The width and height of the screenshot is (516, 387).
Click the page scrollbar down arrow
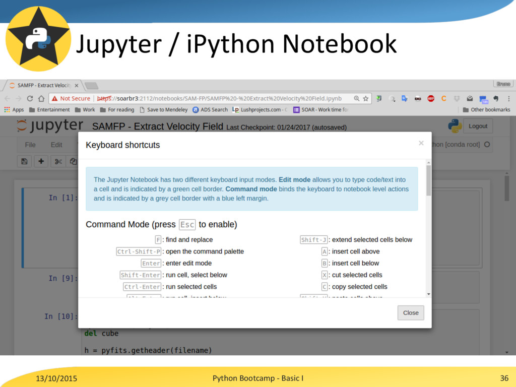click(507, 352)
